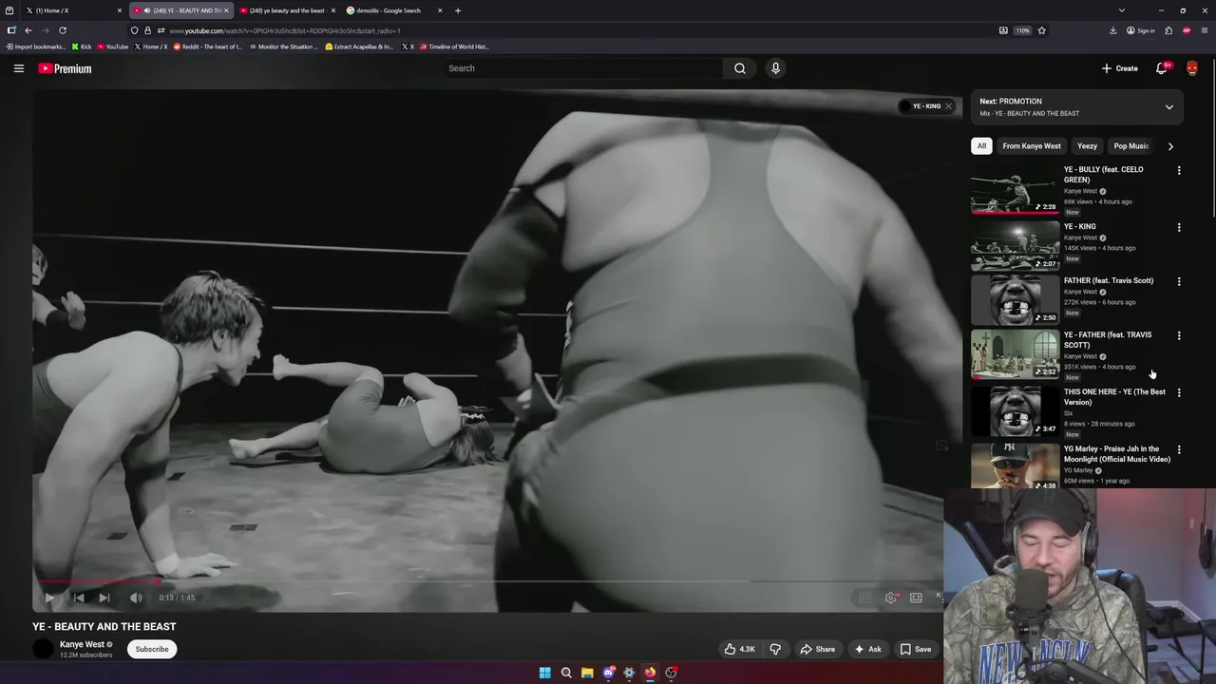This screenshot has width=1216, height=684.
Task: Subscribe to Kanye West channel
Action: 151,649
